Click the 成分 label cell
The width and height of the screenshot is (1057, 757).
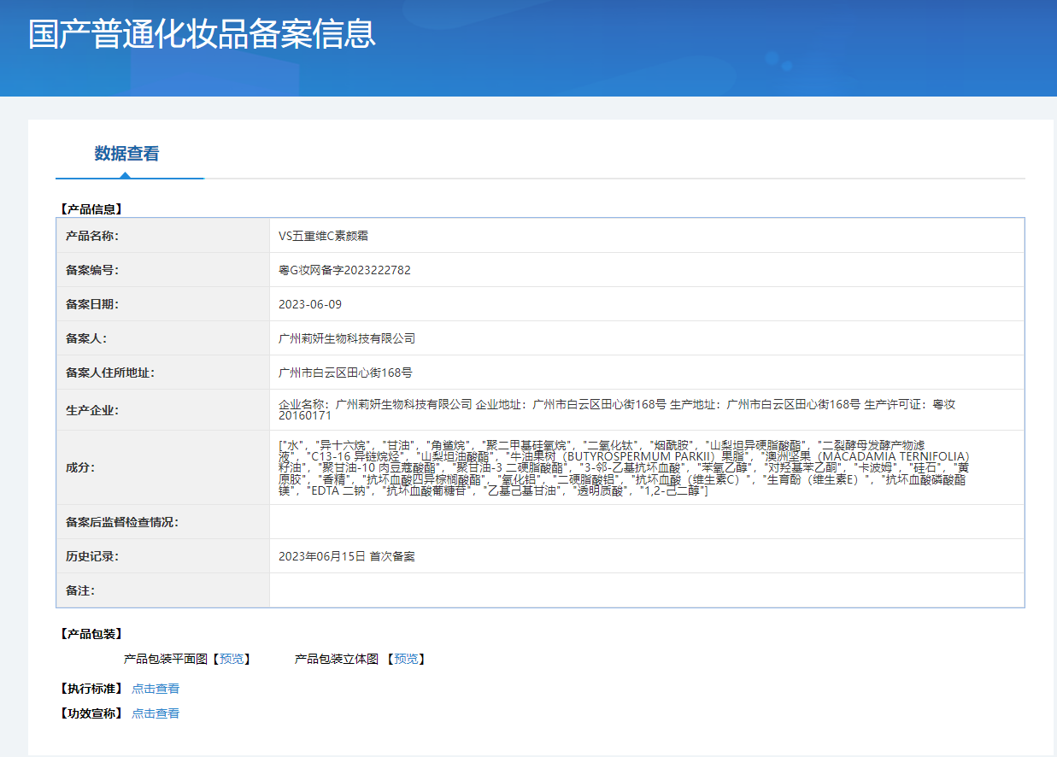click(163, 467)
